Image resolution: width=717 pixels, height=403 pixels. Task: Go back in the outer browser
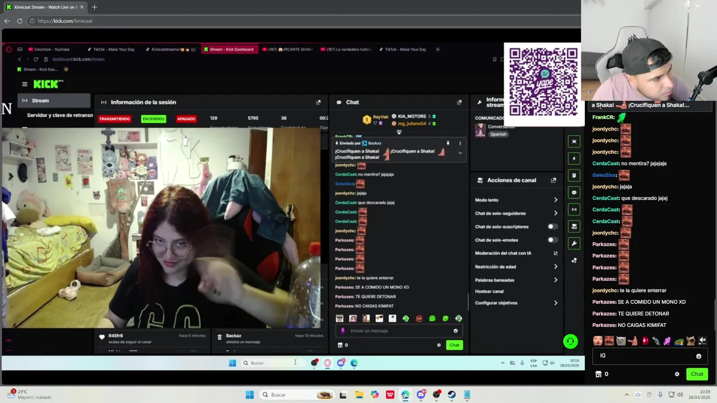tap(7, 21)
